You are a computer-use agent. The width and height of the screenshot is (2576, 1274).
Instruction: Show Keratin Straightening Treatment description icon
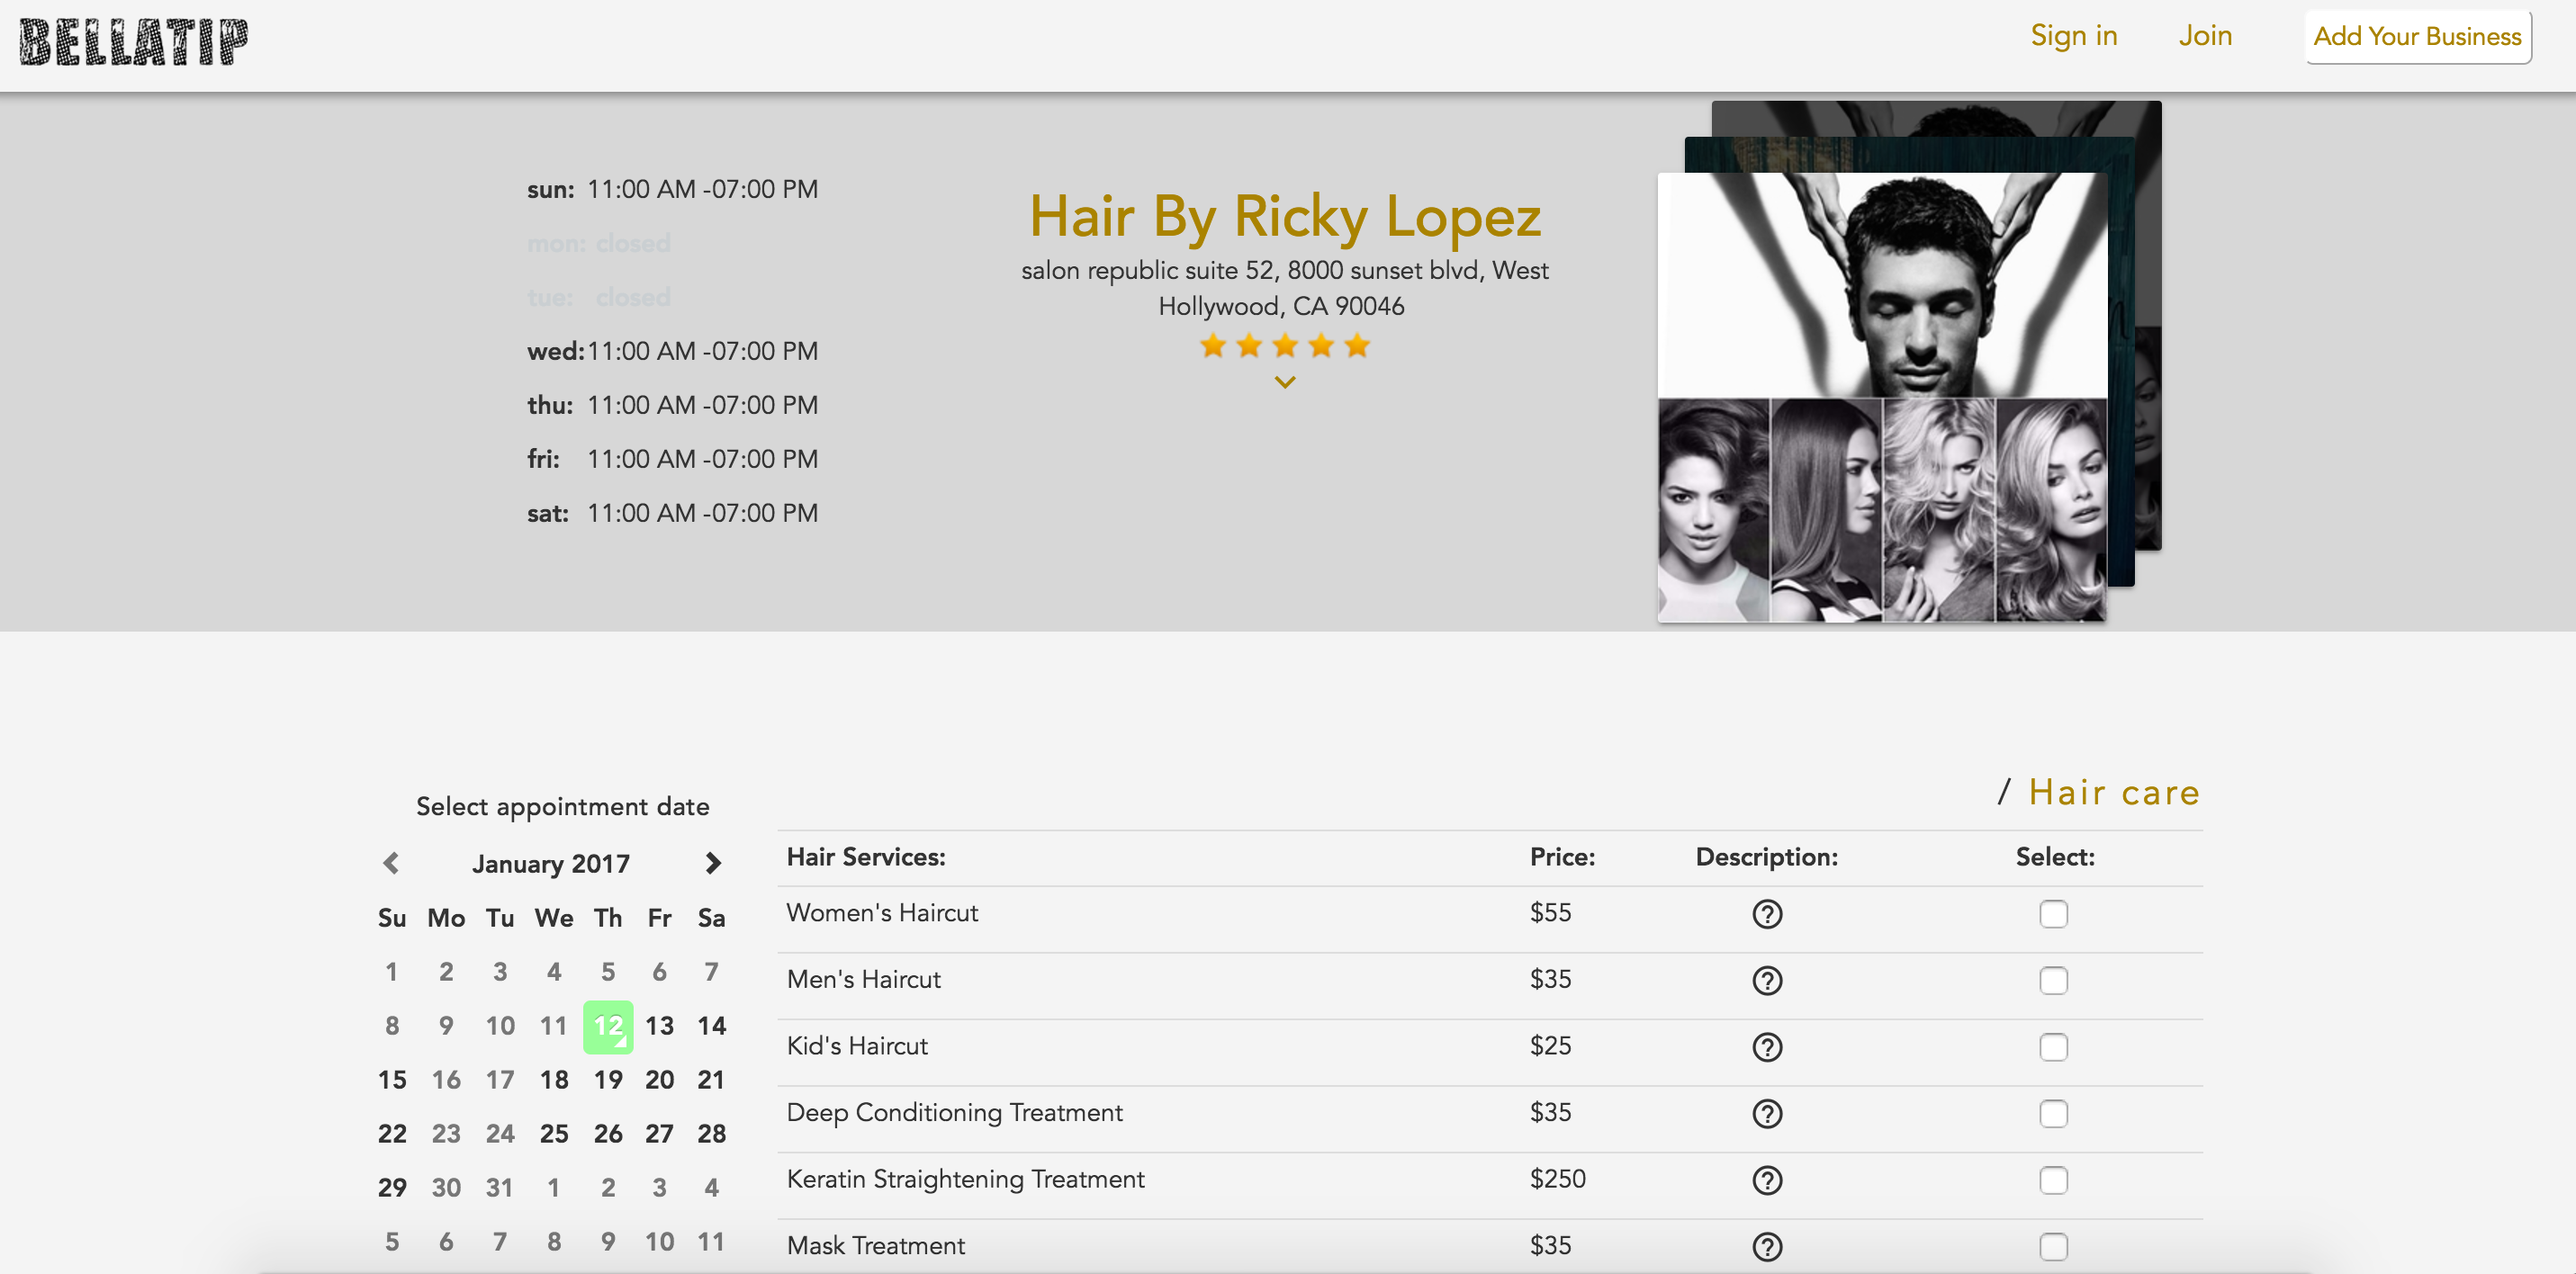(x=1767, y=1180)
